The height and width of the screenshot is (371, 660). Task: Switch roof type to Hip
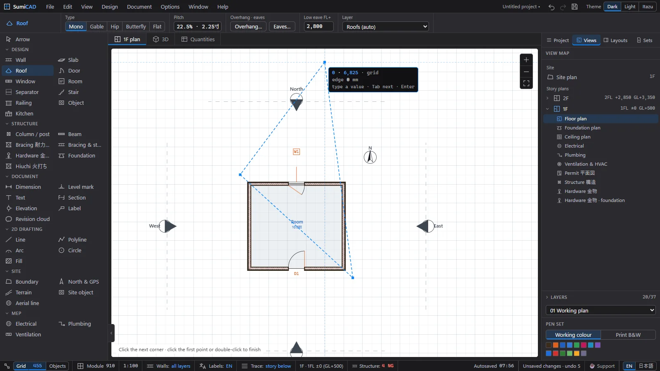(x=115, y=26)
